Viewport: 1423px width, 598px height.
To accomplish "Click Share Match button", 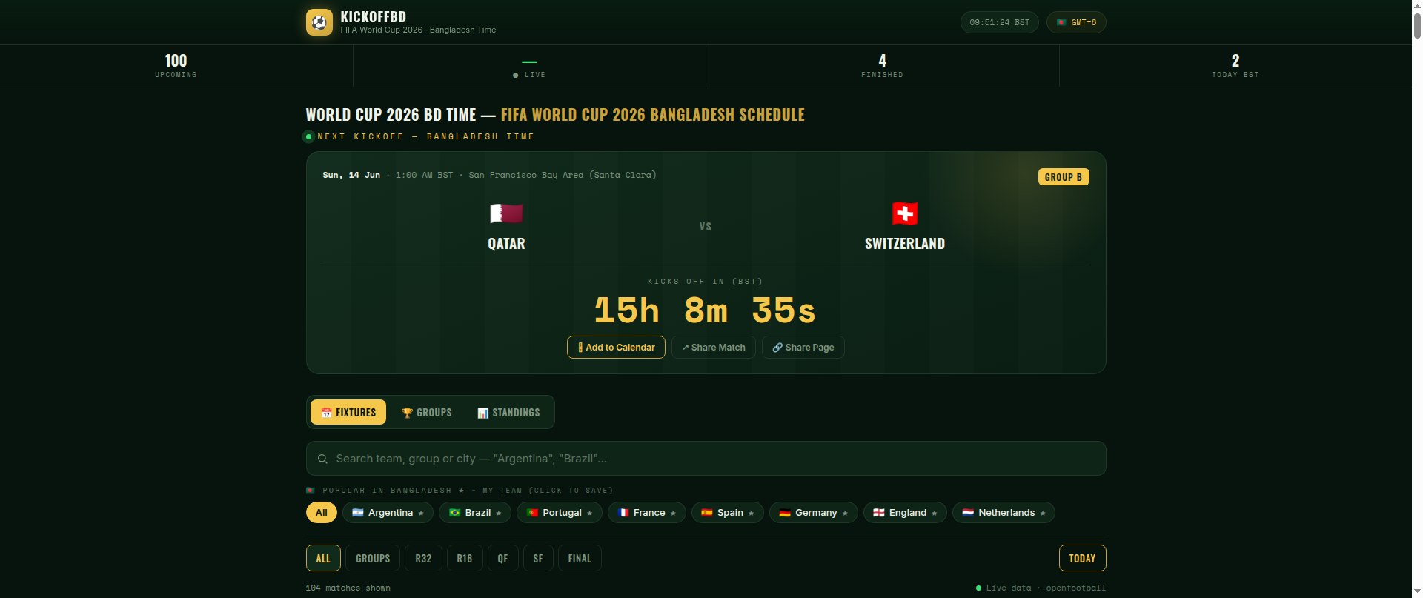I will 714,347.
